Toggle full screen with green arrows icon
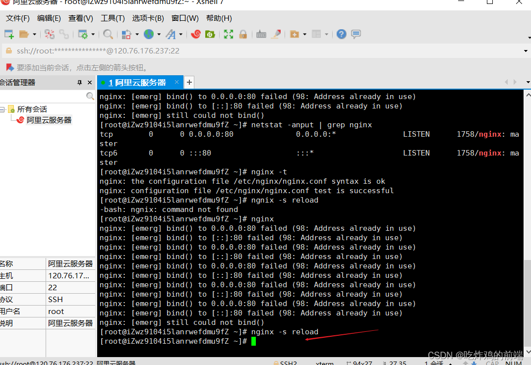The height and width of the screenshot is (365, 531). click(229, 34)
